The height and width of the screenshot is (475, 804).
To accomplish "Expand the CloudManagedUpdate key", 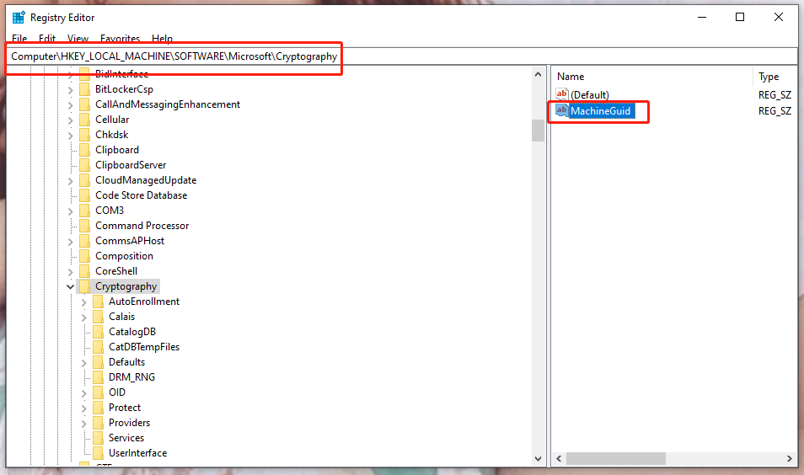I will click(70, 181).
